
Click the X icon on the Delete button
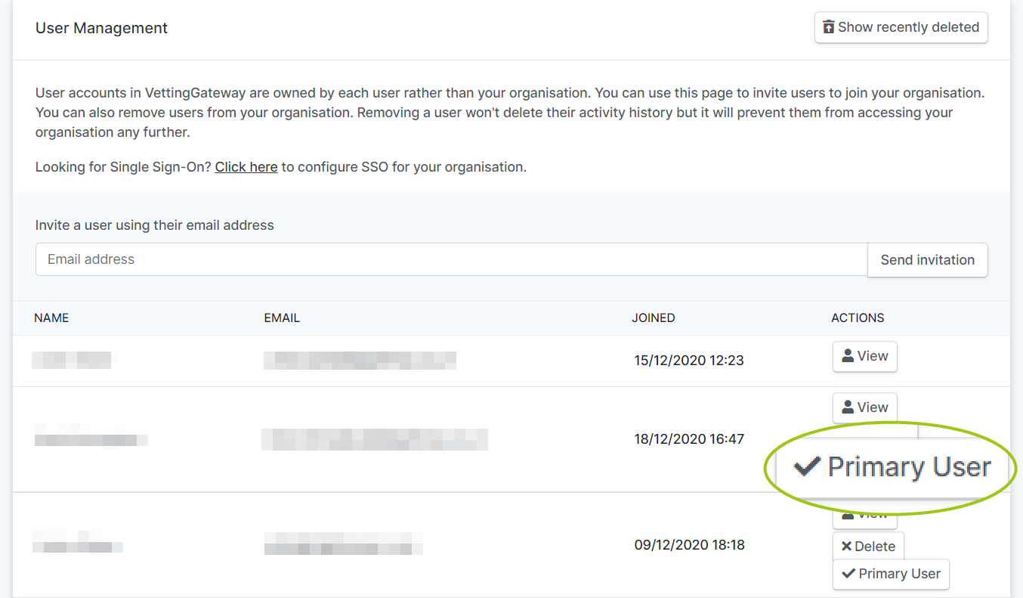[x=847, y=547]
